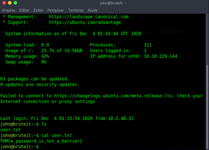Click the landscape.canonical.com management link
Viewport: 209px width, 150px height.
(89, 17)
